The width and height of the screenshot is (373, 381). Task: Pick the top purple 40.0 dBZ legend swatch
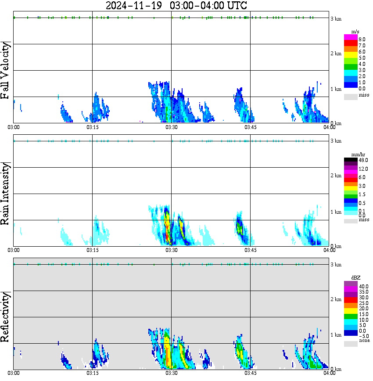click(x=351, y=284)
